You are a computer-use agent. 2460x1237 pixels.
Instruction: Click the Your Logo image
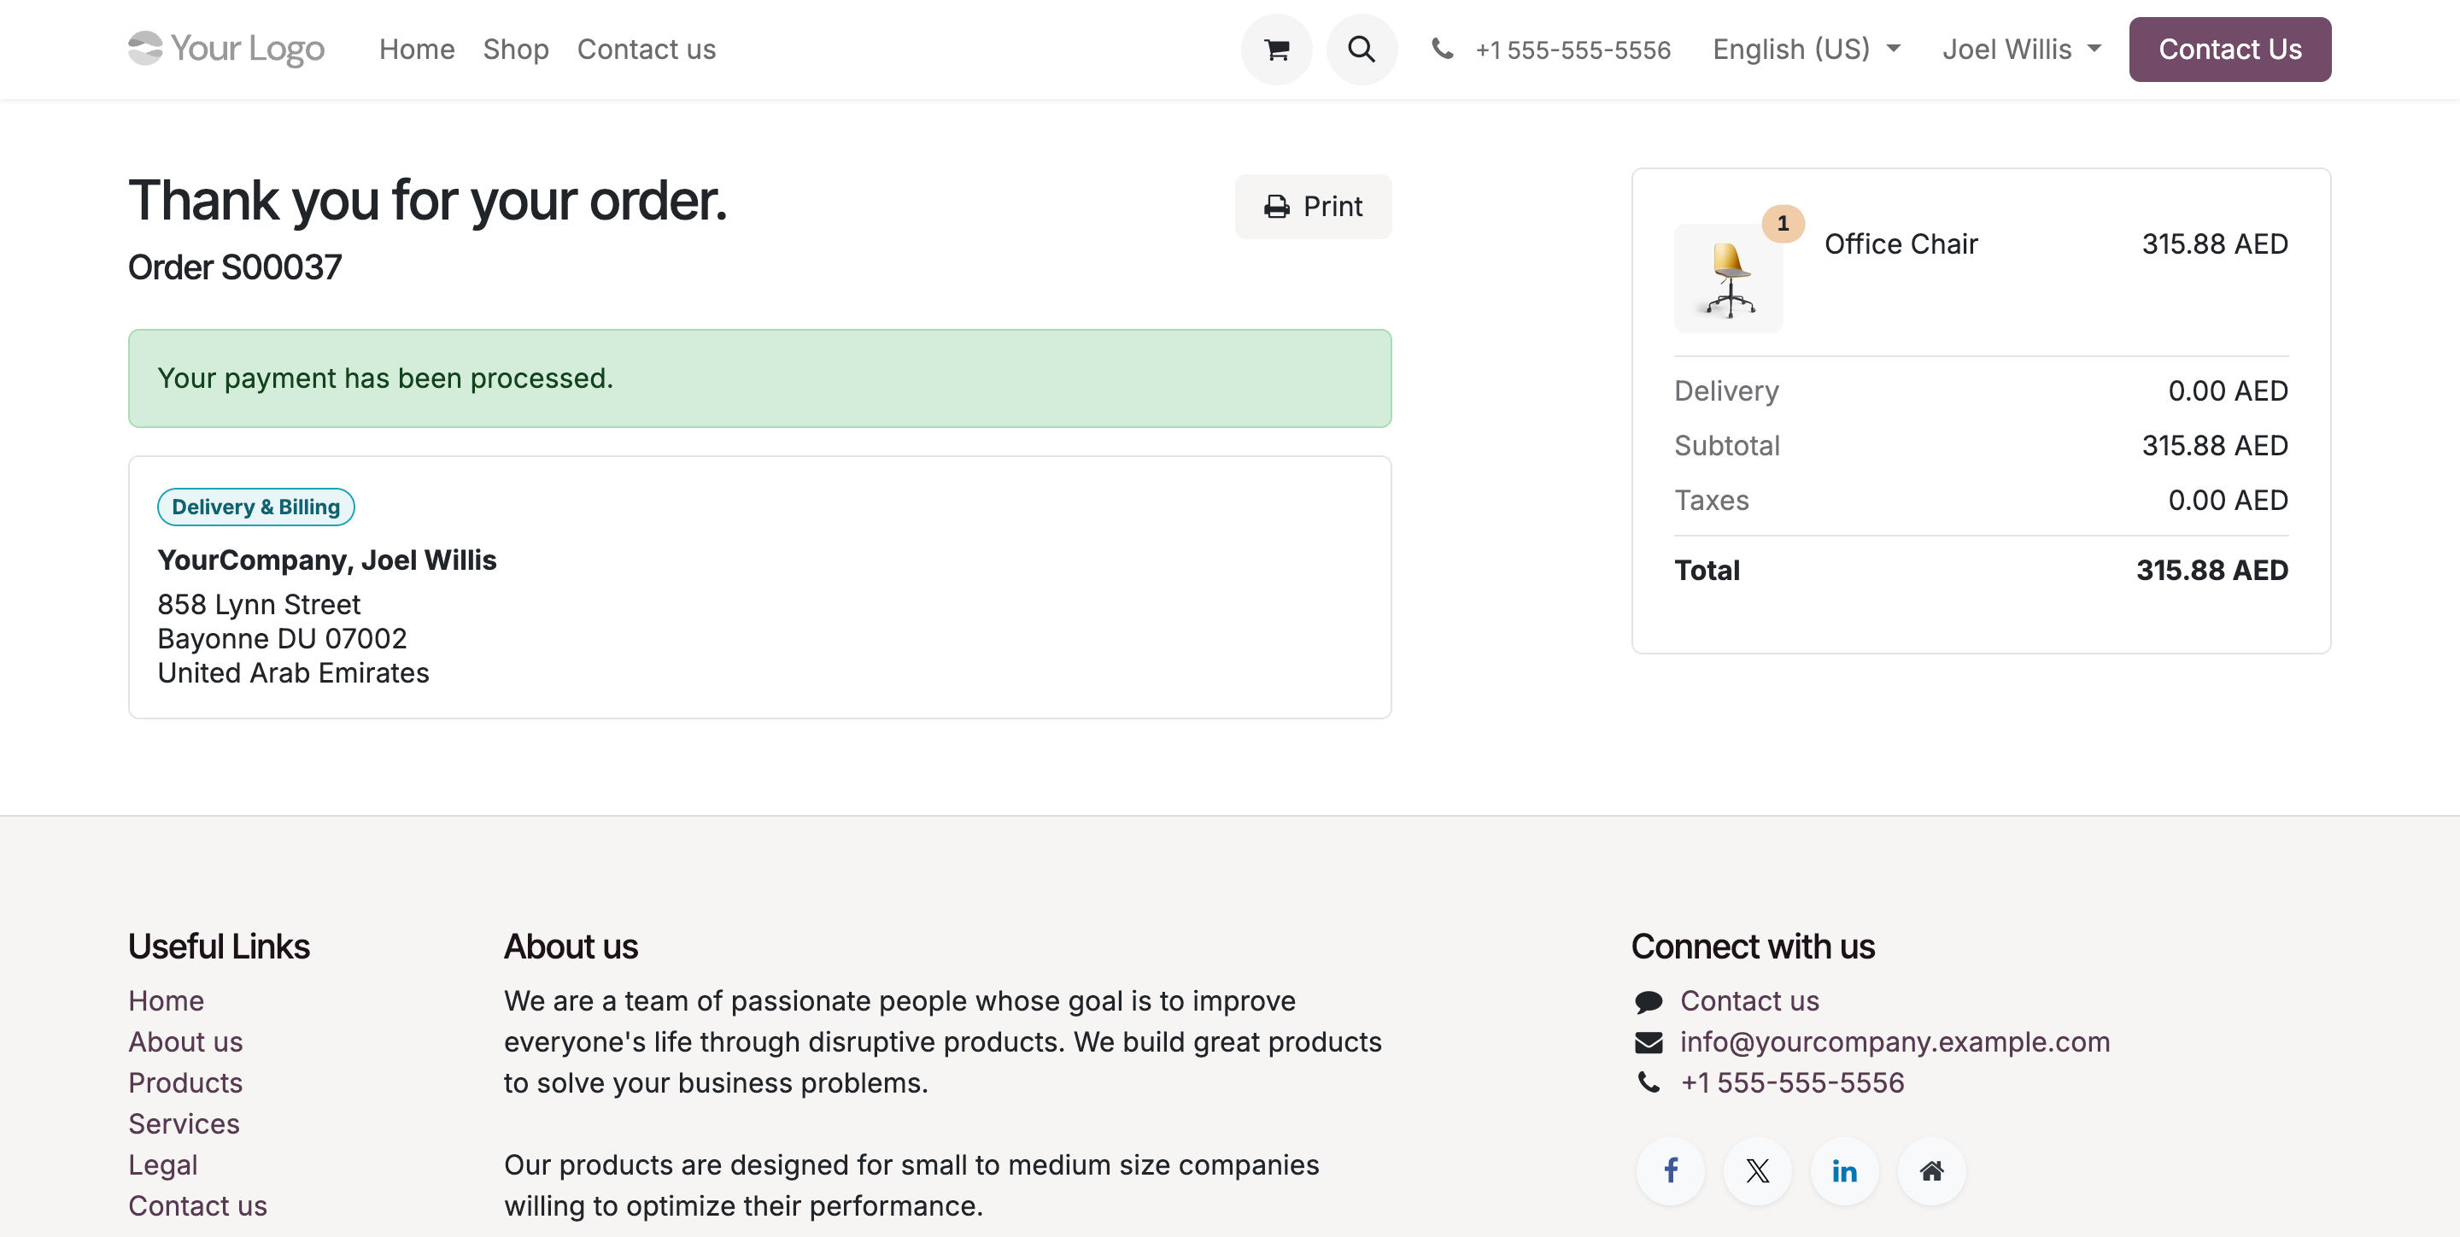(226, 49)
